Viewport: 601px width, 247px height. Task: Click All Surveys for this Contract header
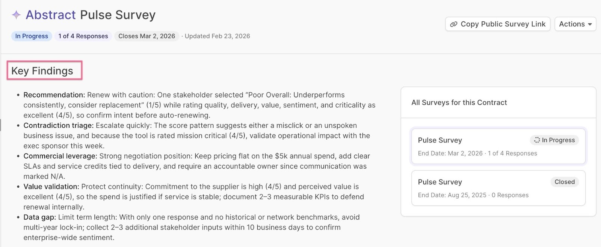tap(459, 102)
